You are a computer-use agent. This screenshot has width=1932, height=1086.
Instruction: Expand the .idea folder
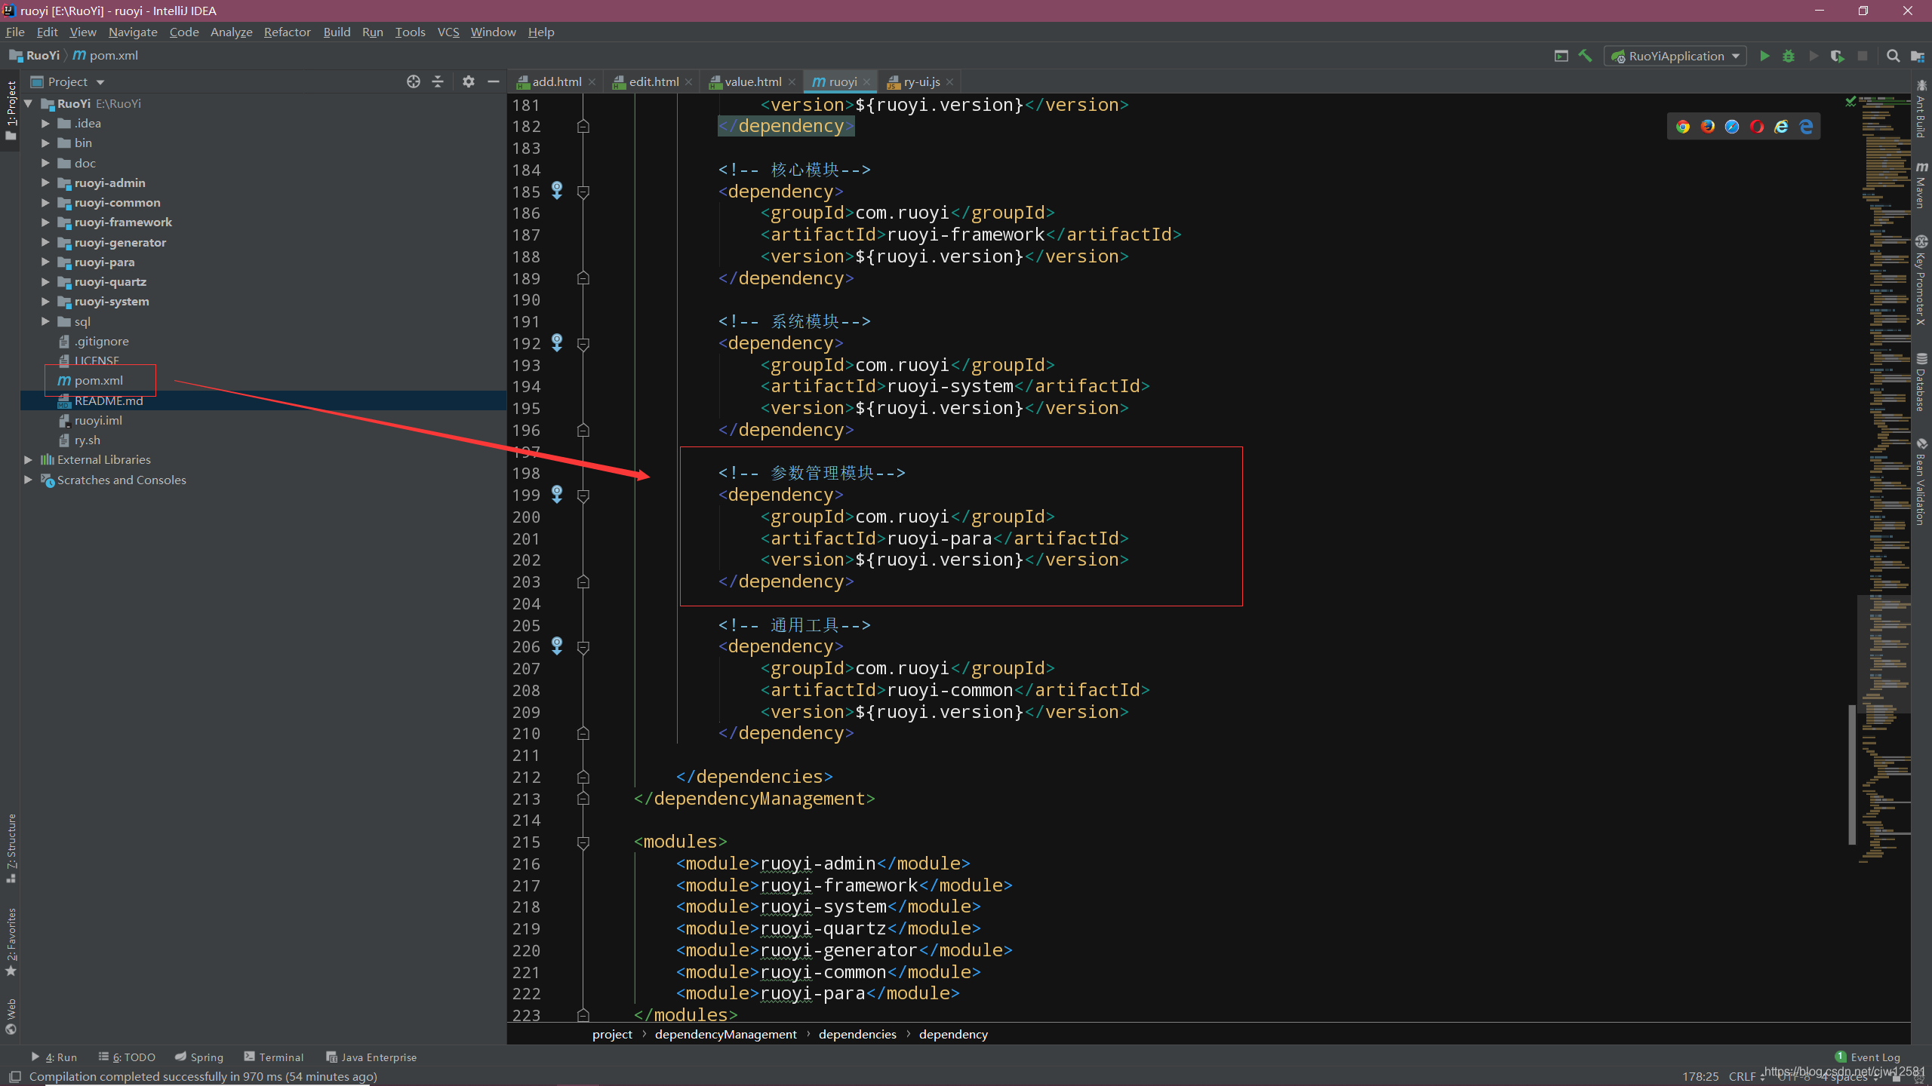(x=45, y=123)
